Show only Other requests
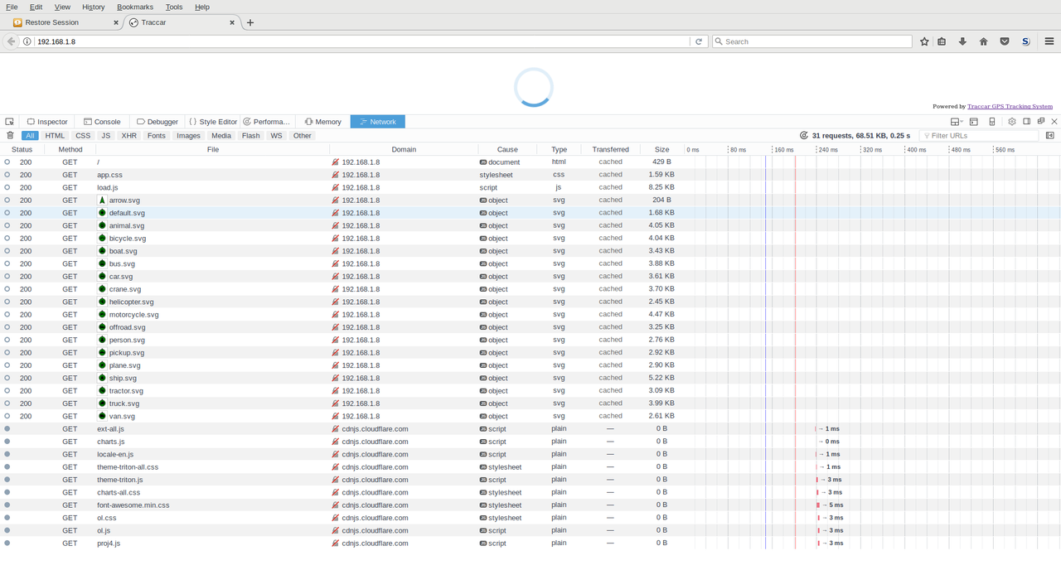Viewport: 1061px width, 570px height. coord(303,136)
